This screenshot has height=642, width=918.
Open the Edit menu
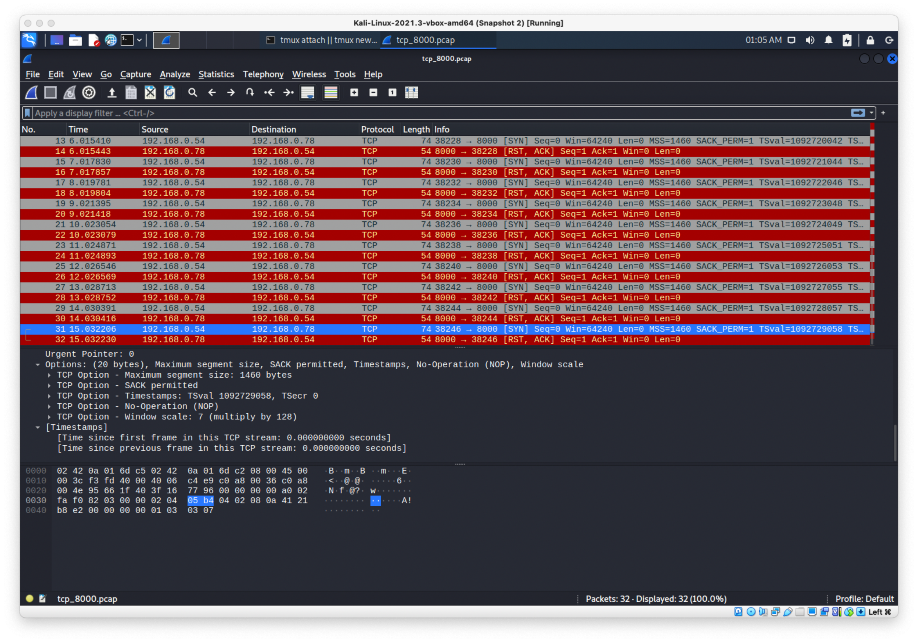point(56,74)
